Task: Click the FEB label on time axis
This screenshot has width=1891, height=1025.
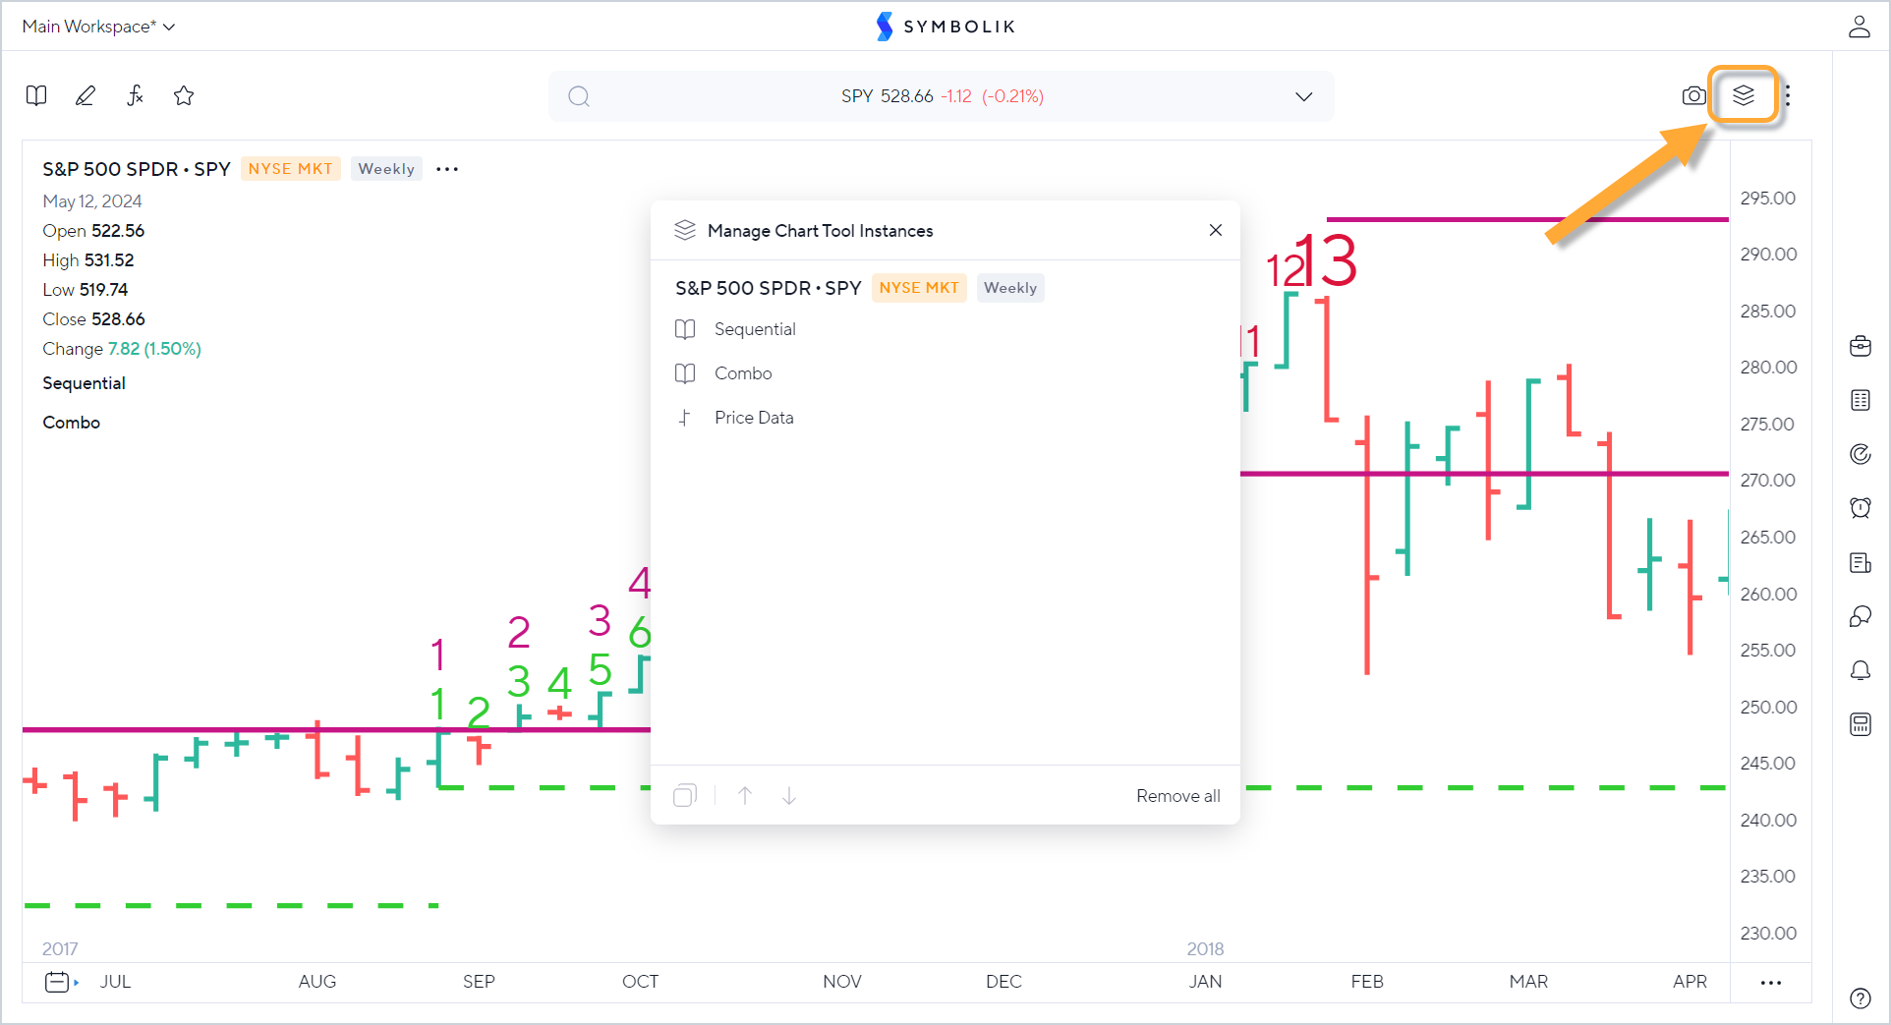Action: pyautogui.click(x=1367, y=982)
